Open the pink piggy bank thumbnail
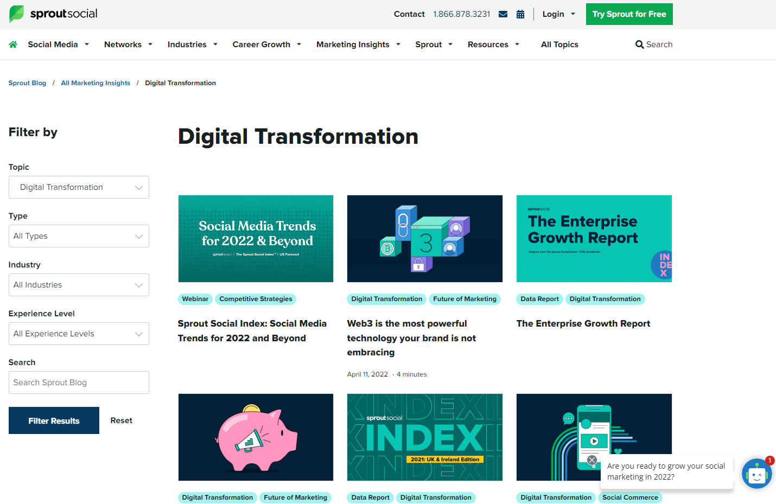Viewport: 776px width, 504px height. click(x=256, y=437)
